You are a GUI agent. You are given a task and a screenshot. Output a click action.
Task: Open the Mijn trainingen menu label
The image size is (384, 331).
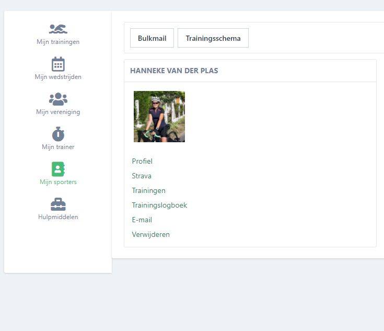click(x=58, y=42)
